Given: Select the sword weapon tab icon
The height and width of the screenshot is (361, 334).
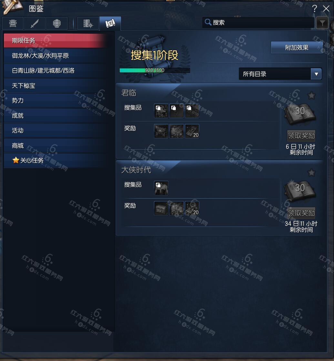Looking at the screenshot, I should [x=35, y=23].
